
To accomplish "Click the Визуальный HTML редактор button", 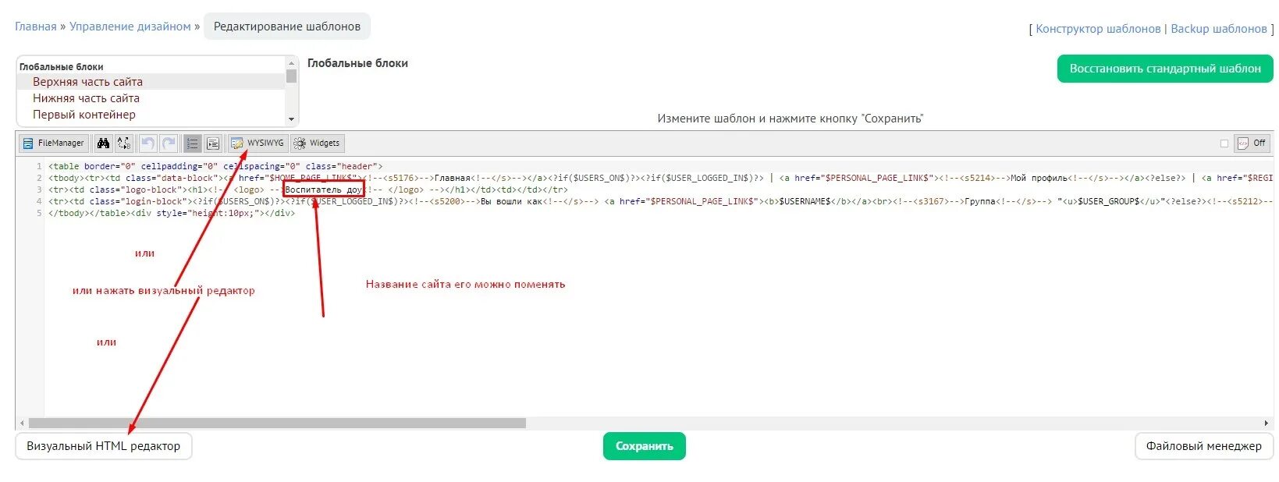I will click(104, 446).
